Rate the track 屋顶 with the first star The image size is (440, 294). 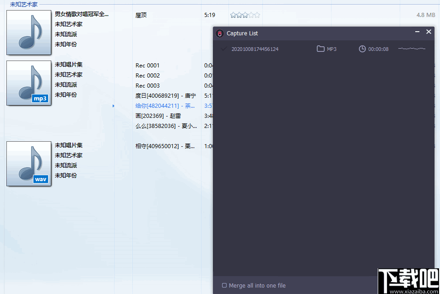(233, 14)
